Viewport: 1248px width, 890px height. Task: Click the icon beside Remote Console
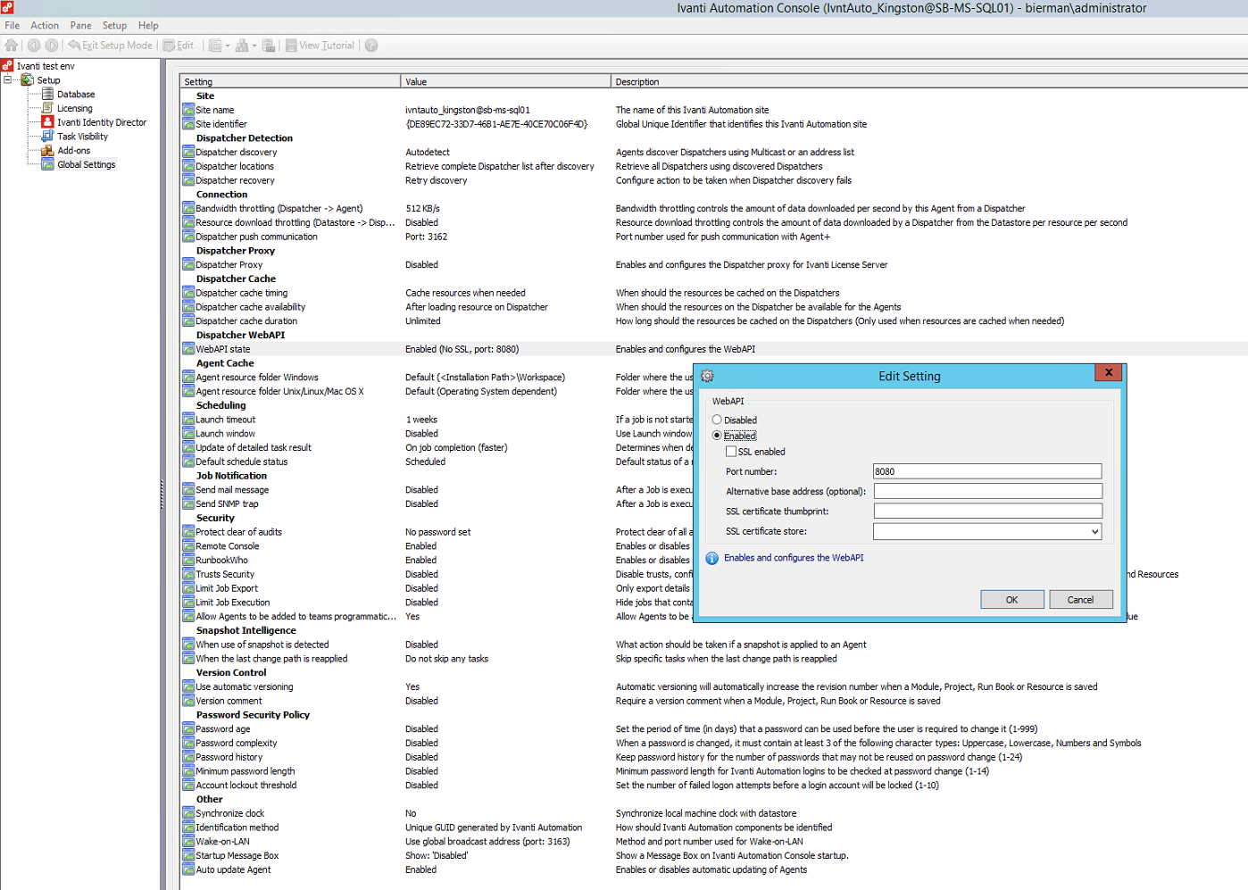pyautogui.click(x=188, y=546)
